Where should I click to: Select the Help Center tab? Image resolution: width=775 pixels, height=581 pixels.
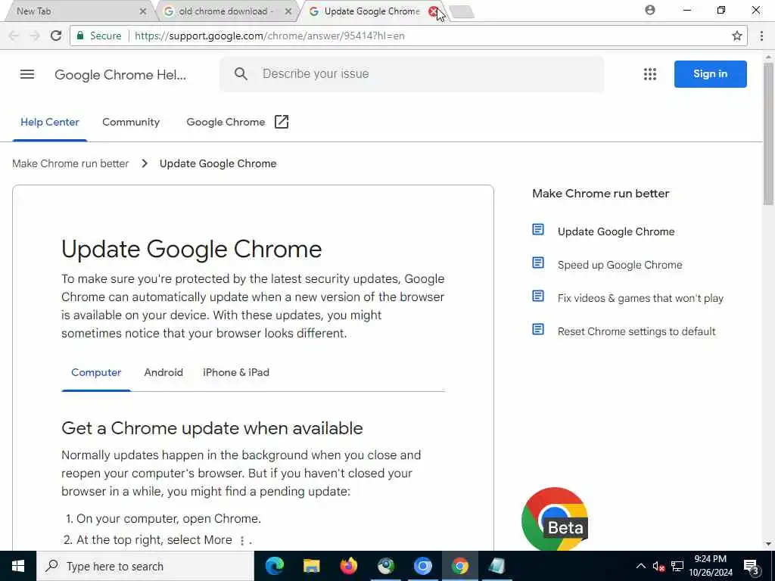point(50,122)
